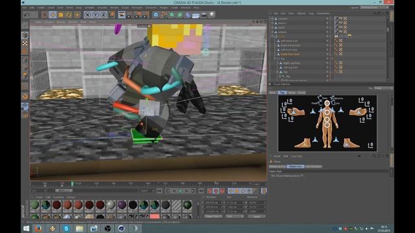This screenshot has height=233, width=415.
Task: Select the purple material swatch
Action: pos(122,205)
